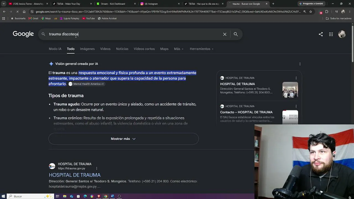
Task: Select the Imágenes search tab
Action: 87,49
